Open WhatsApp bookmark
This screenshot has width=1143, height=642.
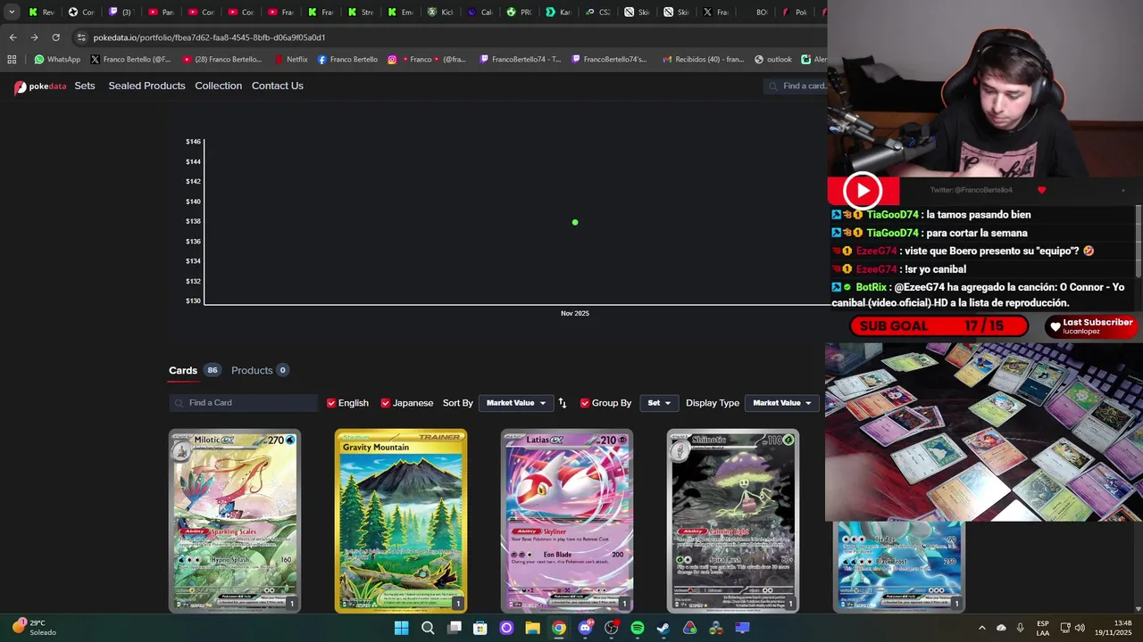57,60
